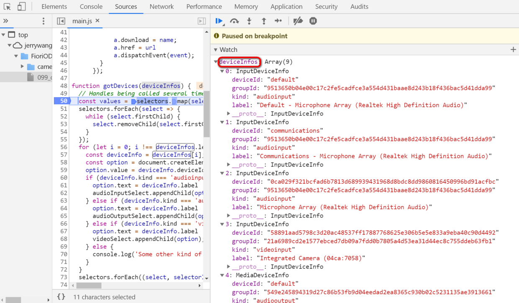Click the inspect element picker icon

click(x=7, y=7)
